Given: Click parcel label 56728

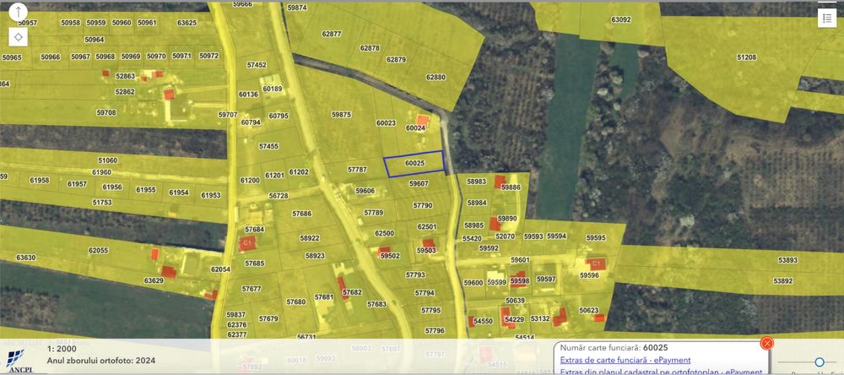Looking at the screenshot, I should 279,196.
